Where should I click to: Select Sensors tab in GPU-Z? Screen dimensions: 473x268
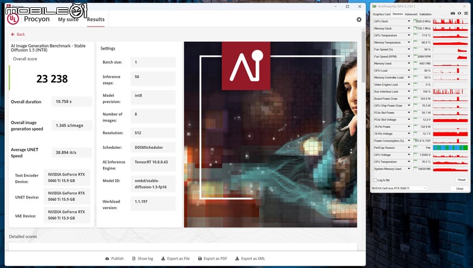(x=397, y=14)
